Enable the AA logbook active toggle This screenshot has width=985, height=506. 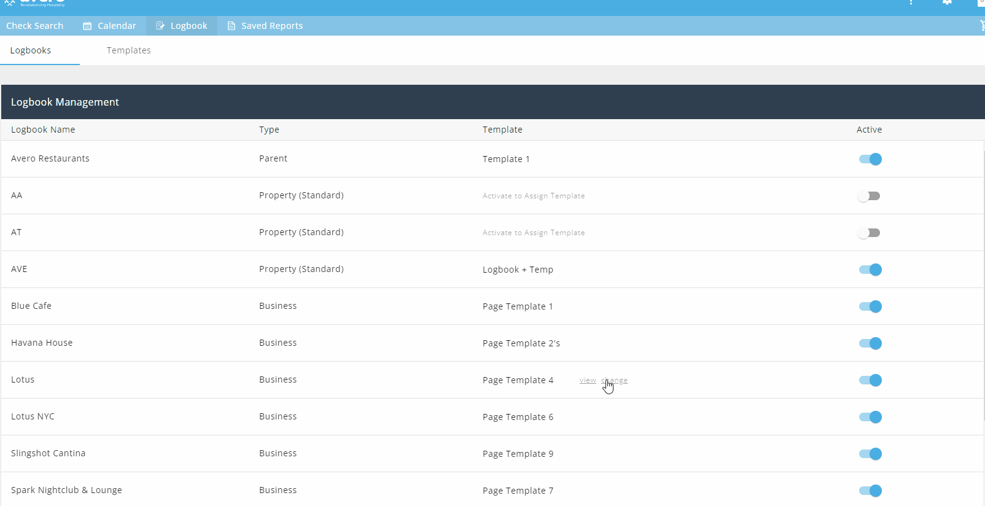pyautogui.click(x=870, y=196)
